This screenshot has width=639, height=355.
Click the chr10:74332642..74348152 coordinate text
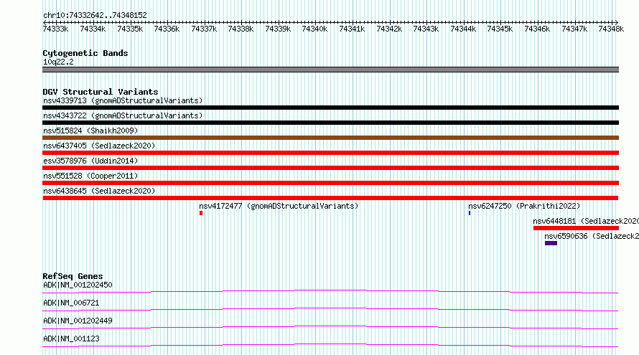tap(95, 15)
